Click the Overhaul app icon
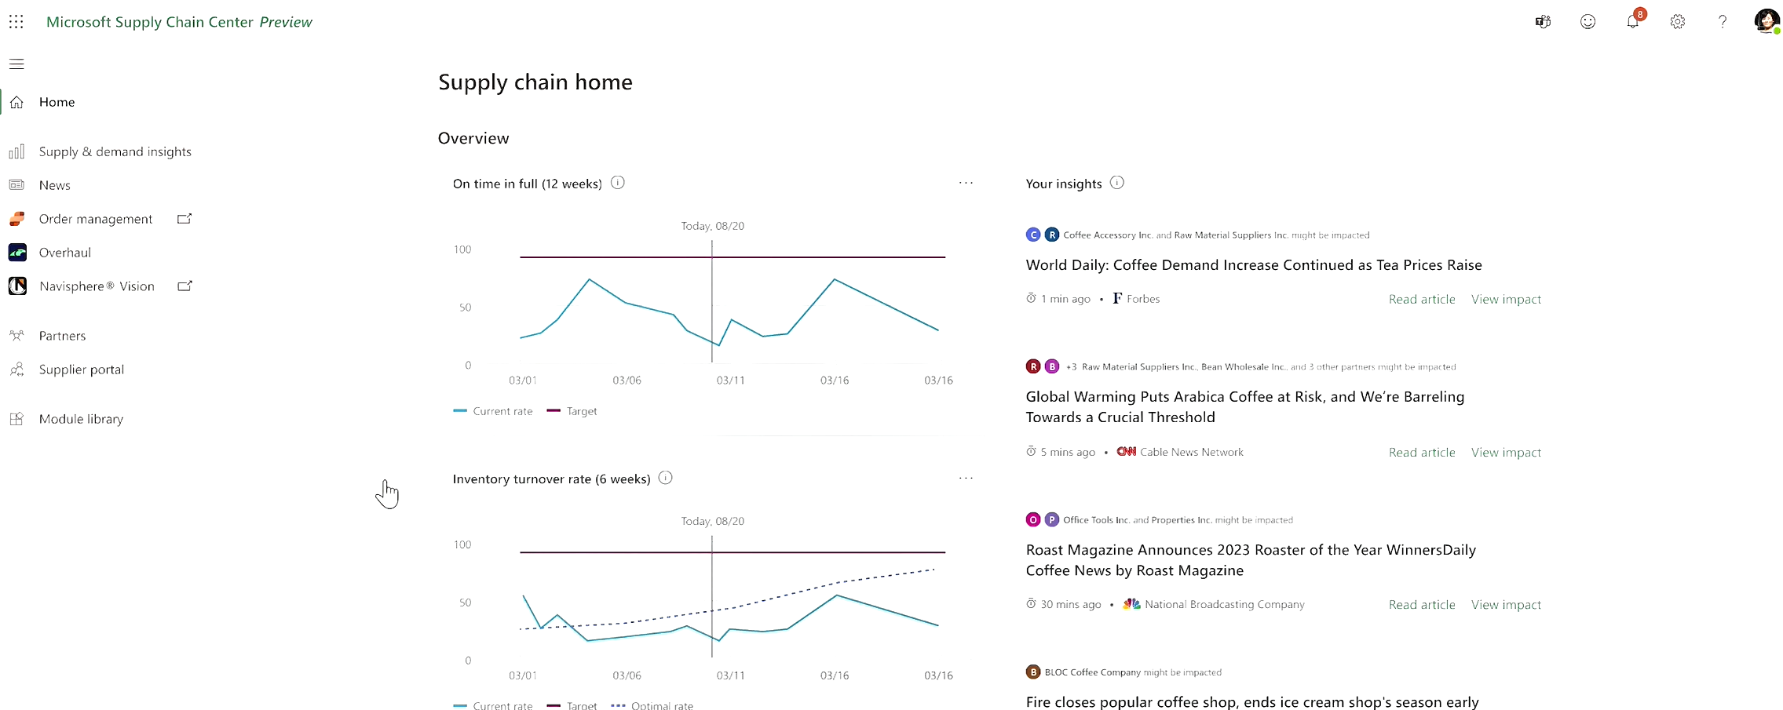This screenshot has height=710, width=1783. (x=17, y=253)
